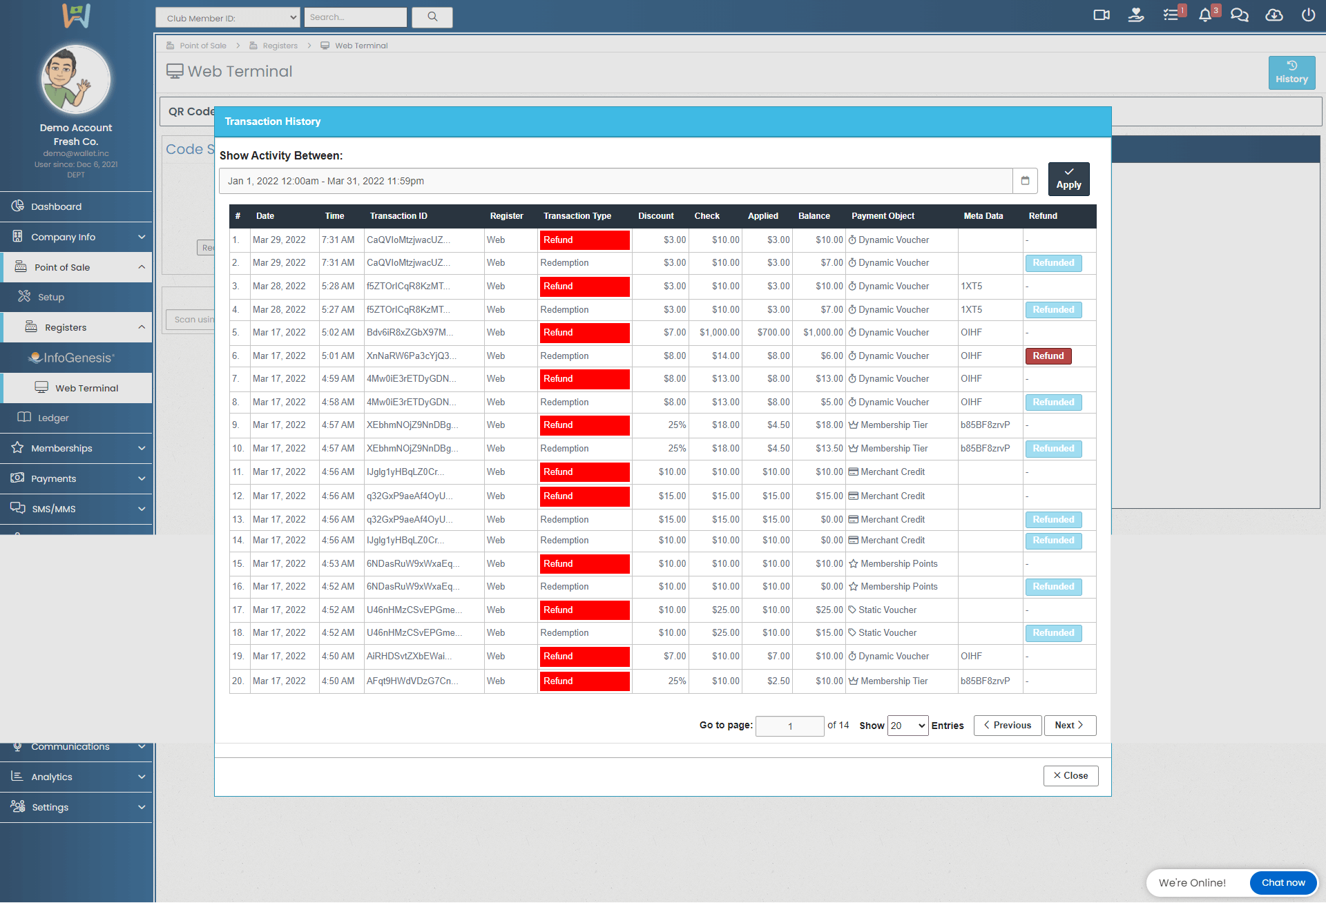This screenshot has width=1326, height=903.
Task: Click the Go to page number field
Action: coord(789,726)
